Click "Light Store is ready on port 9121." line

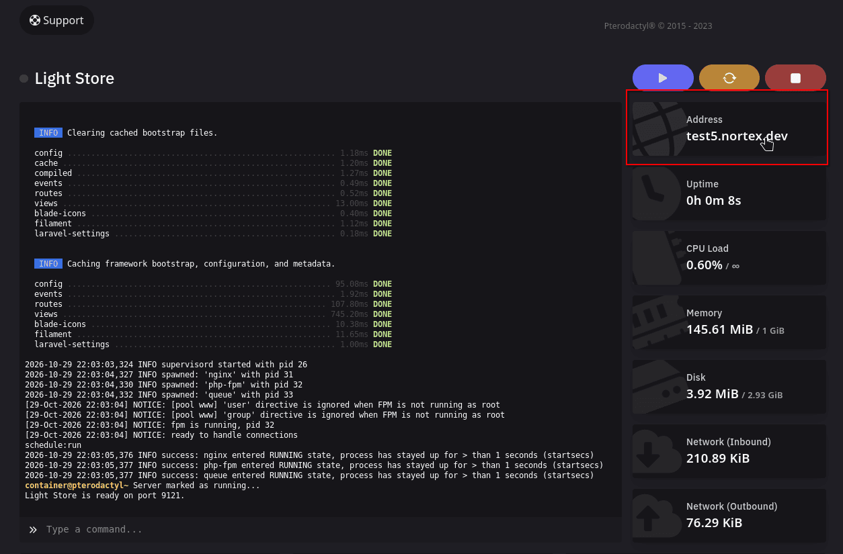click(105, 496)
